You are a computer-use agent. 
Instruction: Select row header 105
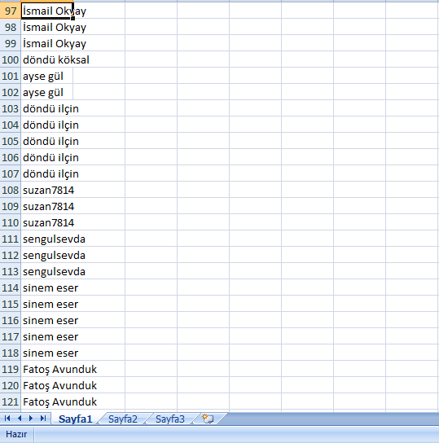[x=11, y=141]
